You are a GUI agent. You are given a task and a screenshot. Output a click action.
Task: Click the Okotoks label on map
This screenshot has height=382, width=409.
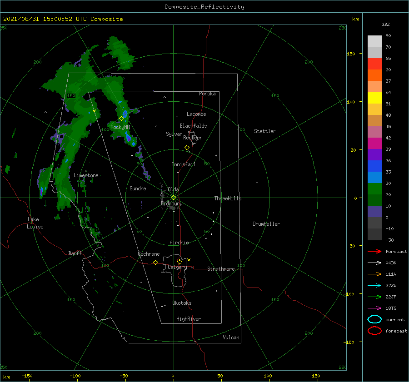(182, 303)
